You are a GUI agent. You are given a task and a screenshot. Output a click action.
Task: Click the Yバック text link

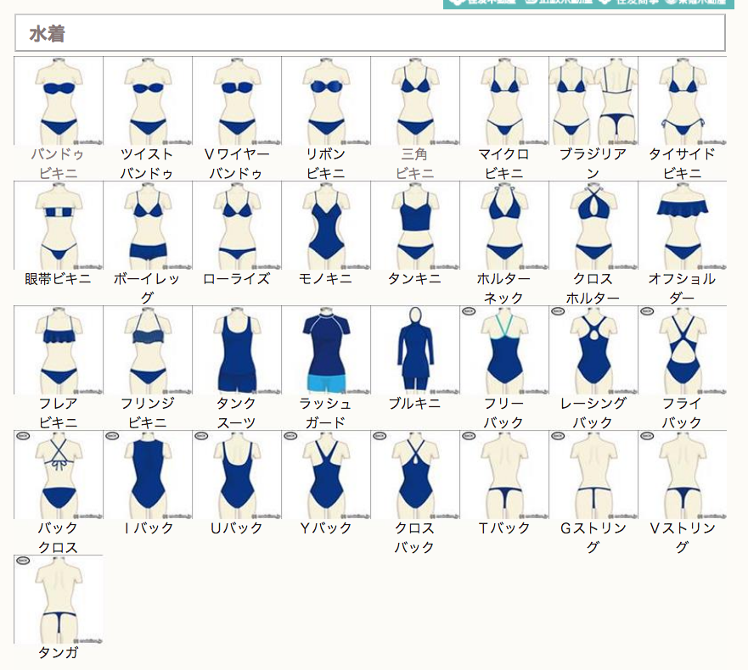coord(326,528)
